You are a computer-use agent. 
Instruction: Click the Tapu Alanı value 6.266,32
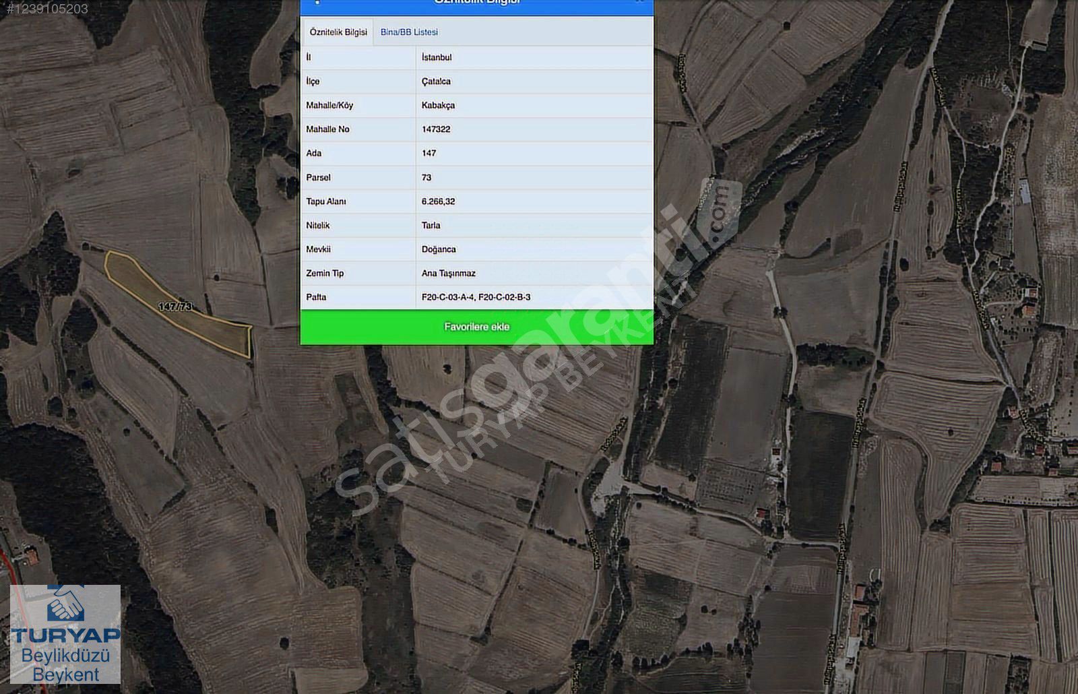[x=438, y=201]
